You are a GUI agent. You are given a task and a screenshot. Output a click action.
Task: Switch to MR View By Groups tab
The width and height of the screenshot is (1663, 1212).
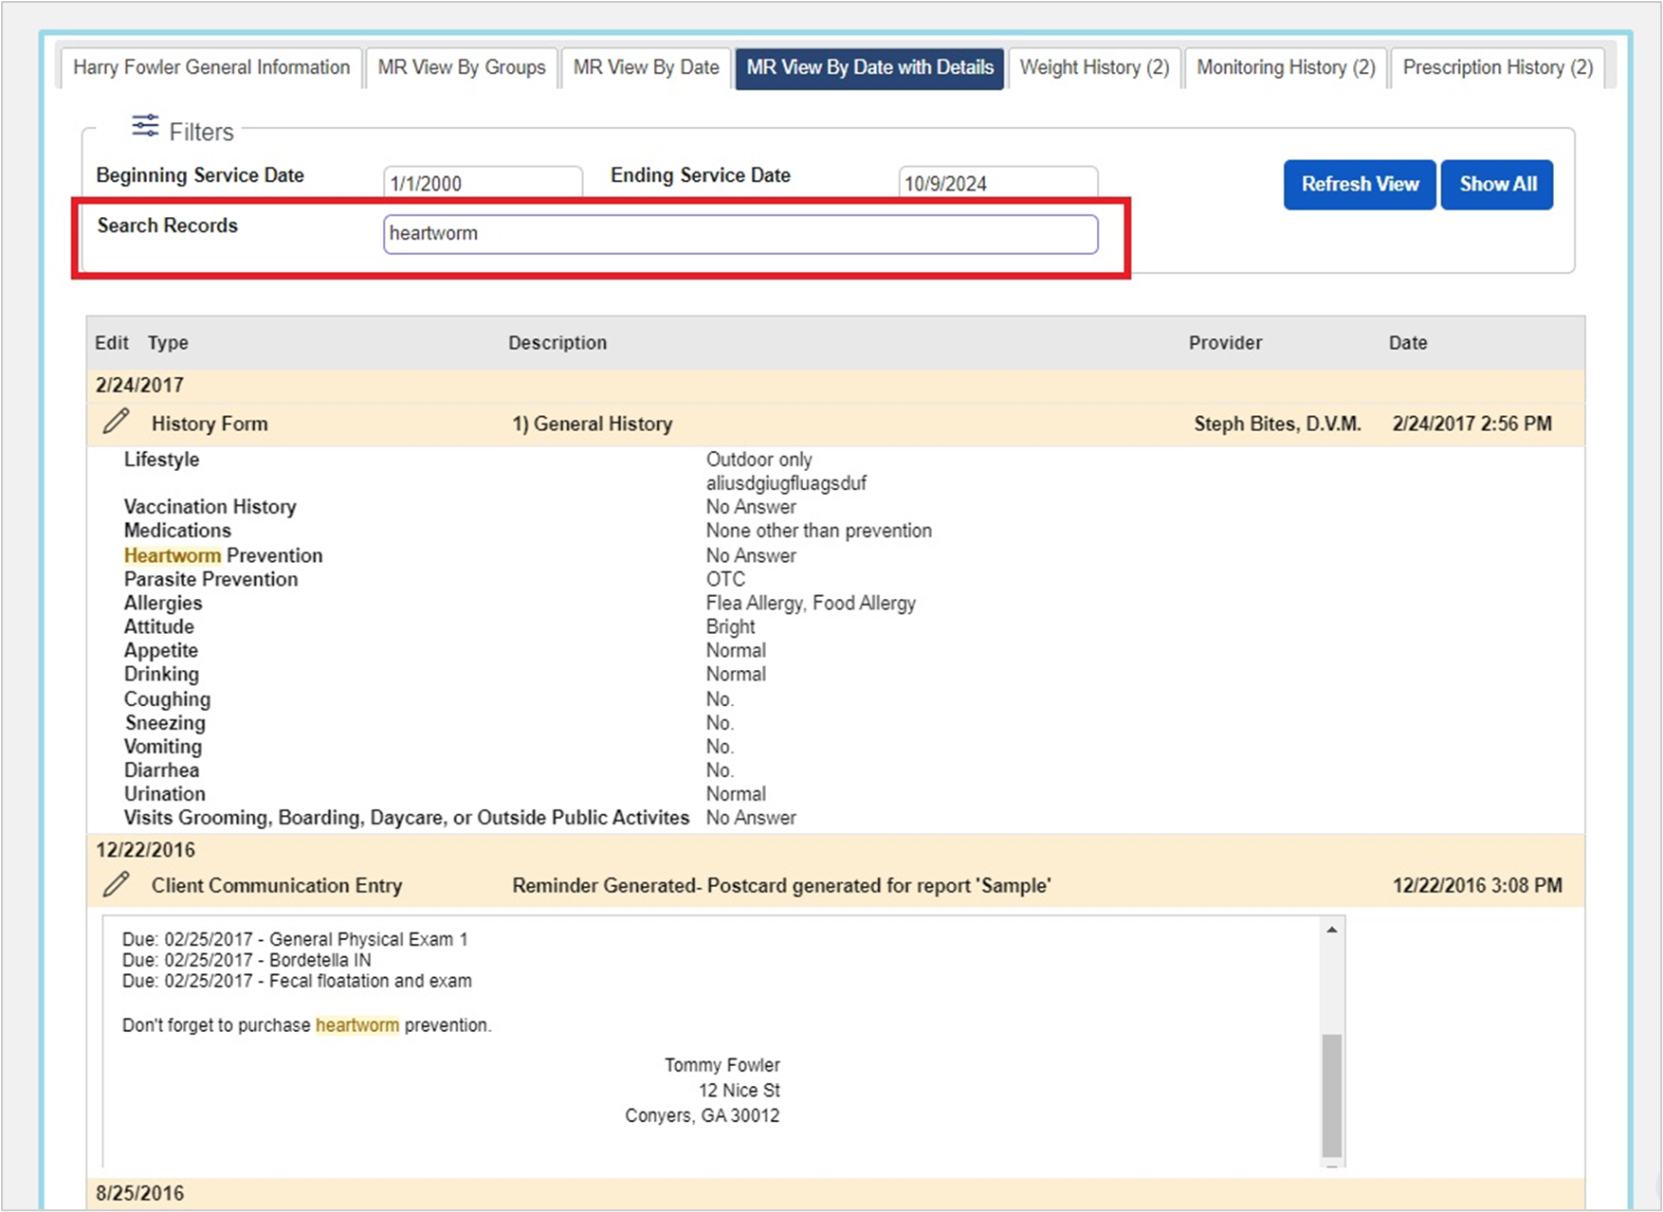pos(461,67)
